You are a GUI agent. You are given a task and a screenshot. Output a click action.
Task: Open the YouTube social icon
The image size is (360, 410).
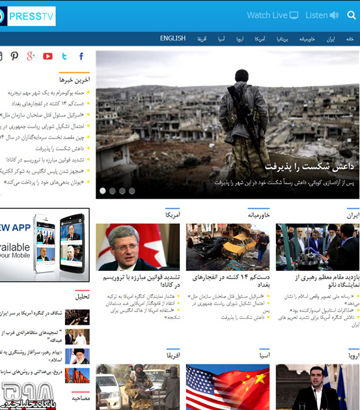point(48,56)
